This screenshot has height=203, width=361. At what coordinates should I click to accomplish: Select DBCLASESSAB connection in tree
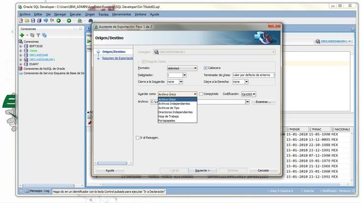coord(39,55)
